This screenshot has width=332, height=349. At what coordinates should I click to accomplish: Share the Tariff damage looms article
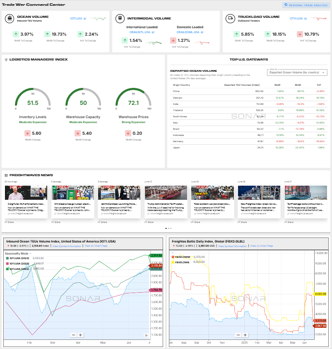[289, 222]
